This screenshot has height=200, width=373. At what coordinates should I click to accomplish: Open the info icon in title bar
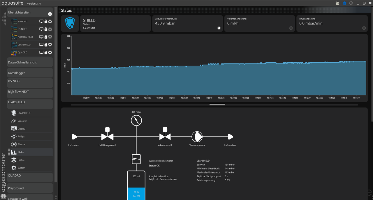pyautogui.click(x=351, y=3)
